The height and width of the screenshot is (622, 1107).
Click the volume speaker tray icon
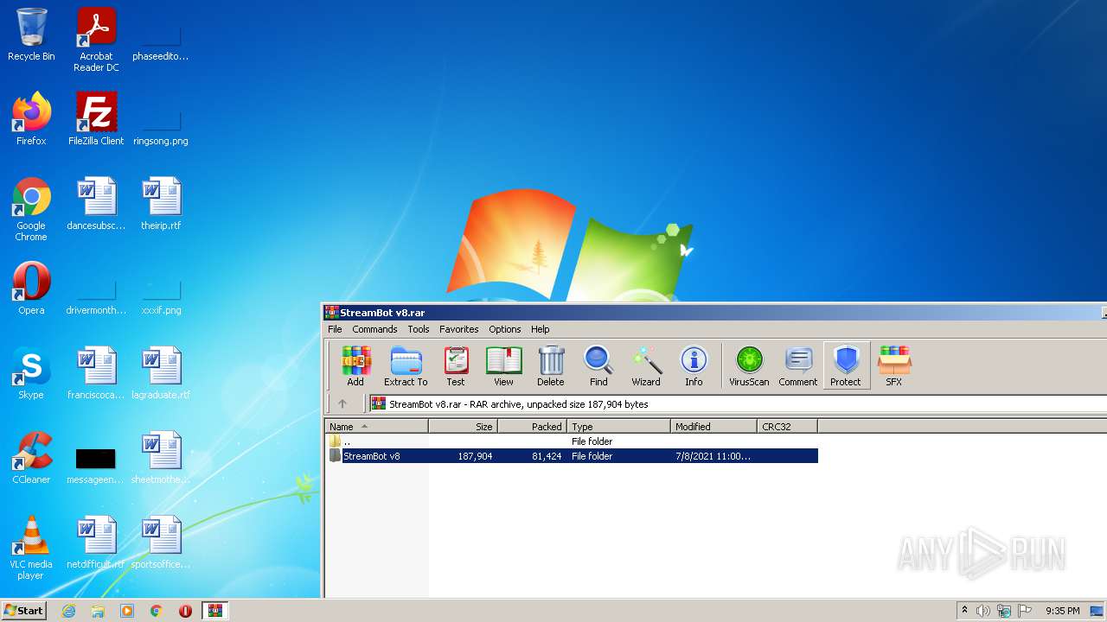(983, 611)
